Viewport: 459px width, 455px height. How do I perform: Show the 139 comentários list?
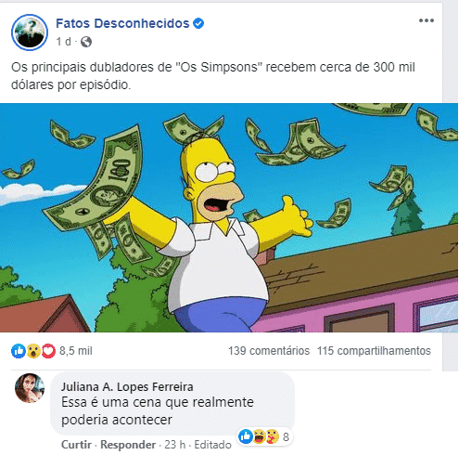point(269,351)
